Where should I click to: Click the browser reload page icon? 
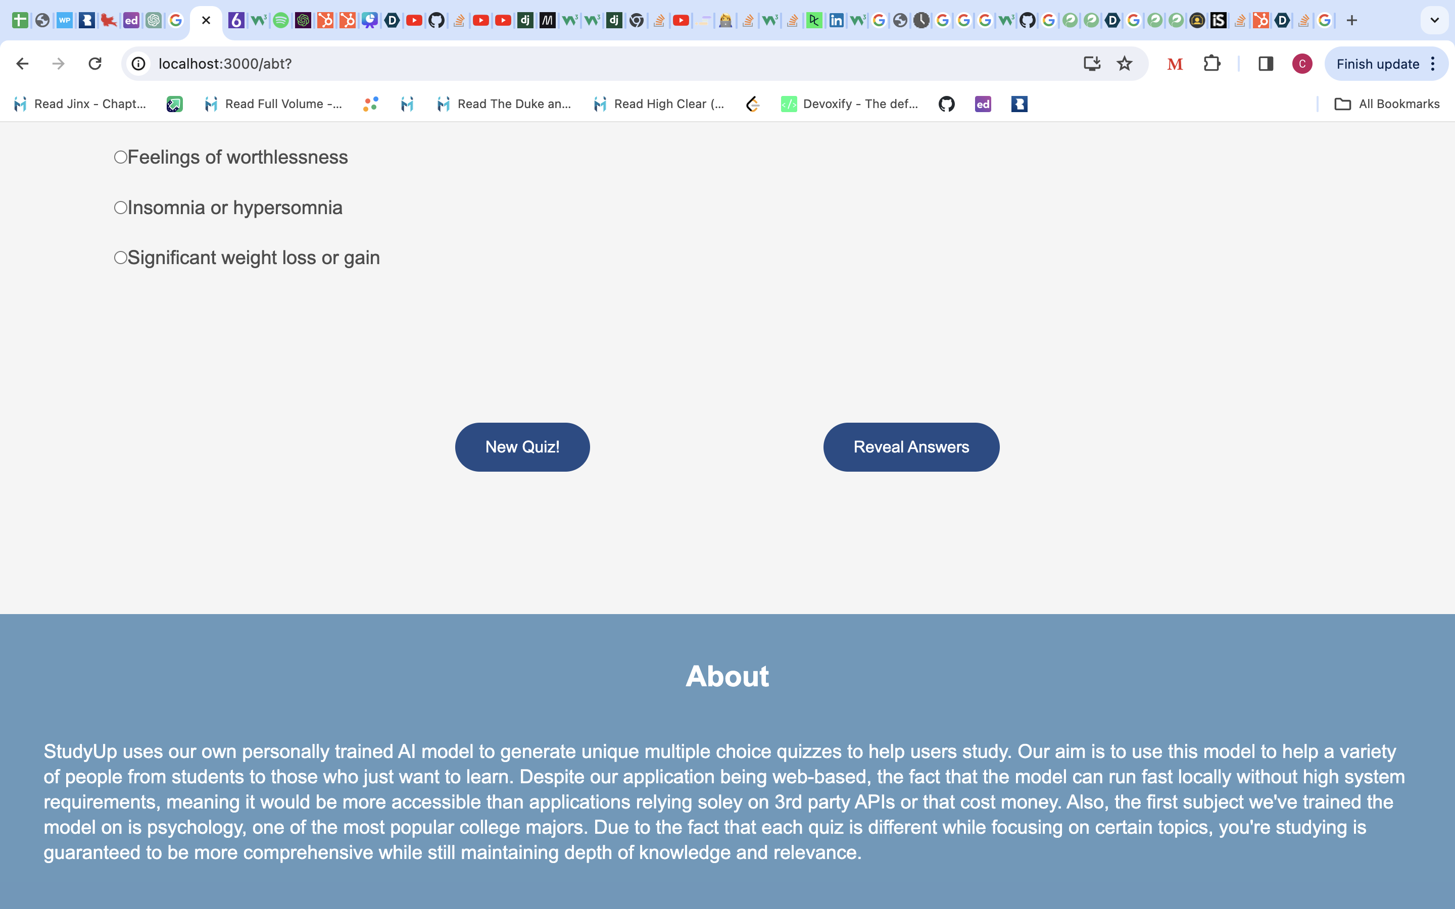(x=95, y=64)
